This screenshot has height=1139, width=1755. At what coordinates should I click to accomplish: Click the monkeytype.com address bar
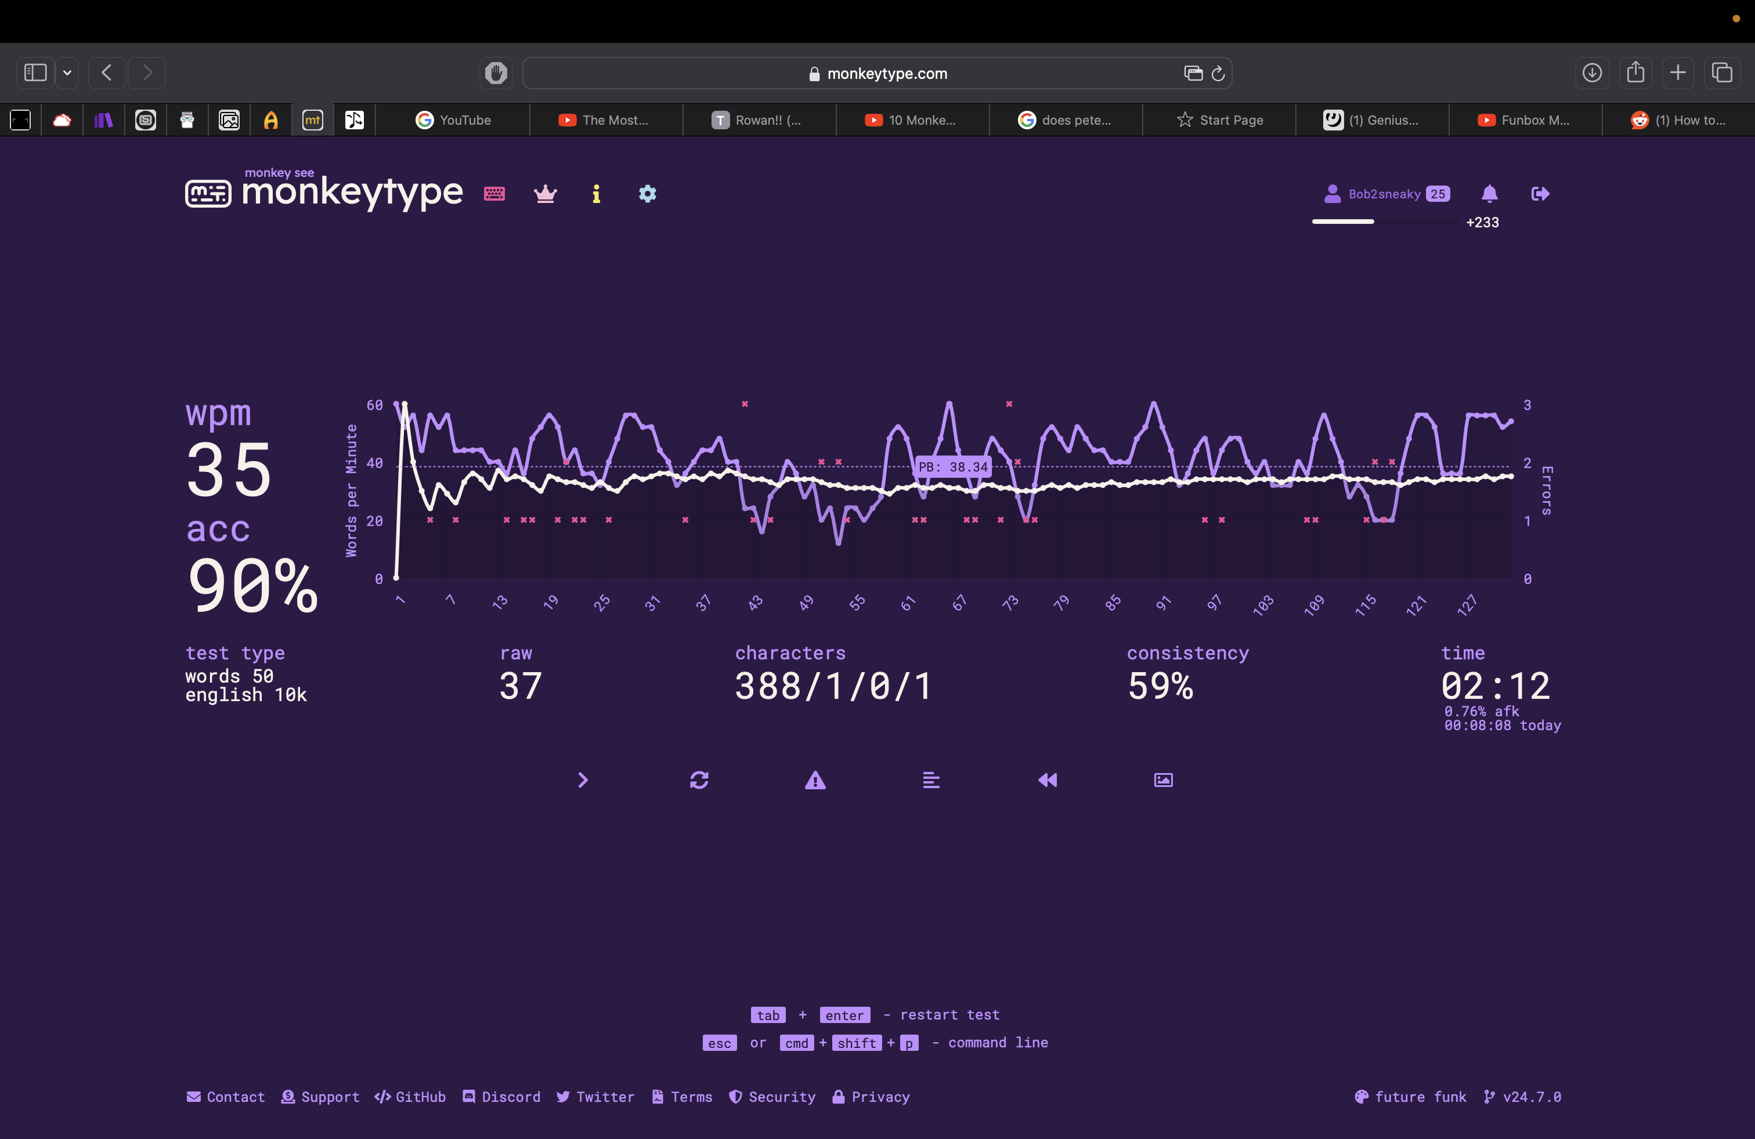877,74
